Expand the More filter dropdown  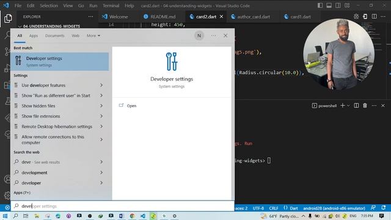pos(93,35)
